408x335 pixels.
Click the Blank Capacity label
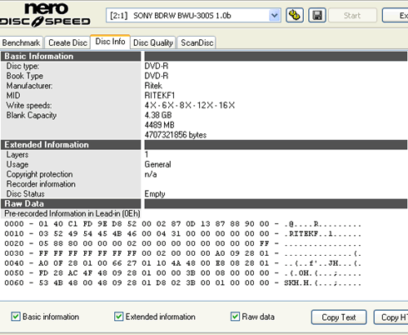[32, 115]
